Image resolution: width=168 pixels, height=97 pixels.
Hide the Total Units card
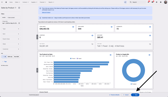tap(112, 27)
